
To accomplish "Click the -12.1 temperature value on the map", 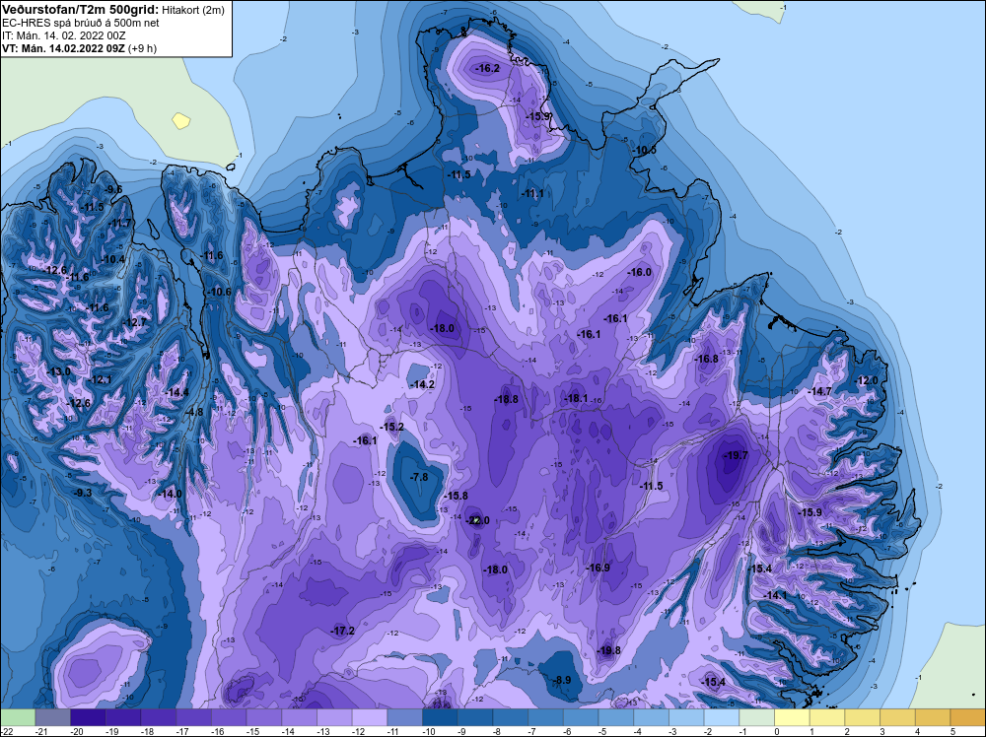I will pyautogui.click(x=100, y=380).
